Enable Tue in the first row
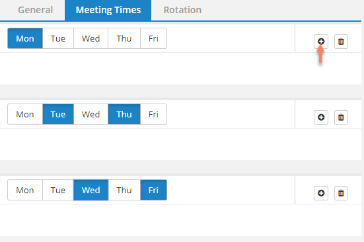The image size is (364, 242). [58, 38]
